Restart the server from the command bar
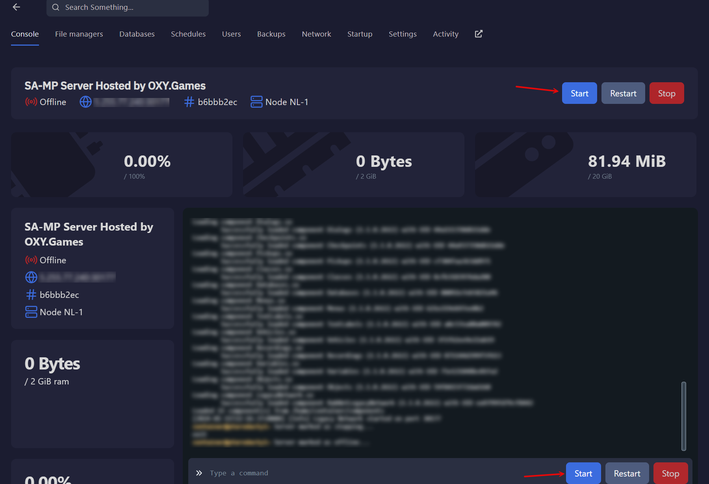Viewport: 709px width, 484px height. tap(627, 473)
